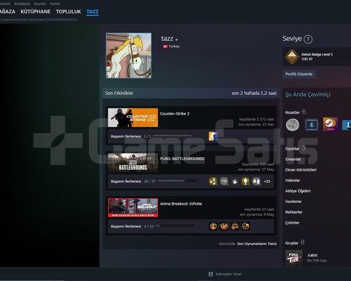This screenshot has width=351, height=281.
Task: Click '90.709 Üye' member count
Action: point(316,261)
